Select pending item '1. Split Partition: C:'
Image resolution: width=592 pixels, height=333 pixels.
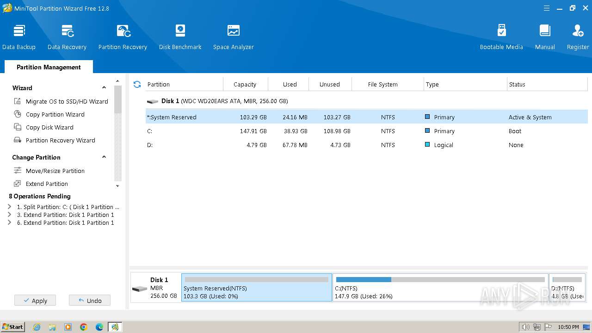68,207
